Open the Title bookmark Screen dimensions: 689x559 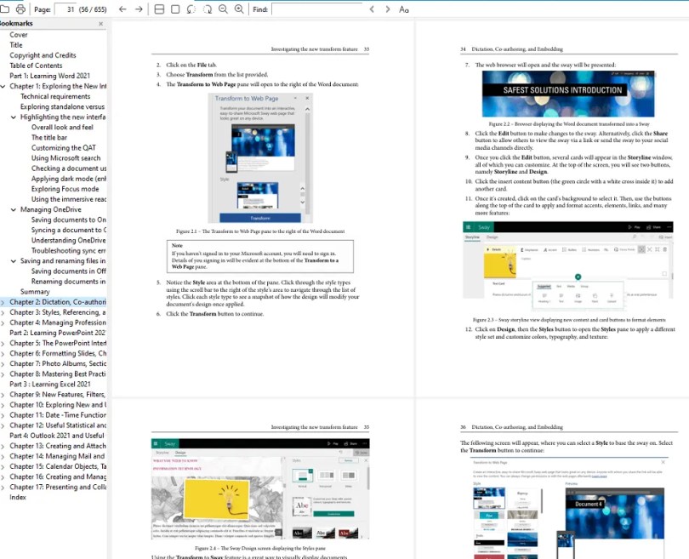coord(16,45)
